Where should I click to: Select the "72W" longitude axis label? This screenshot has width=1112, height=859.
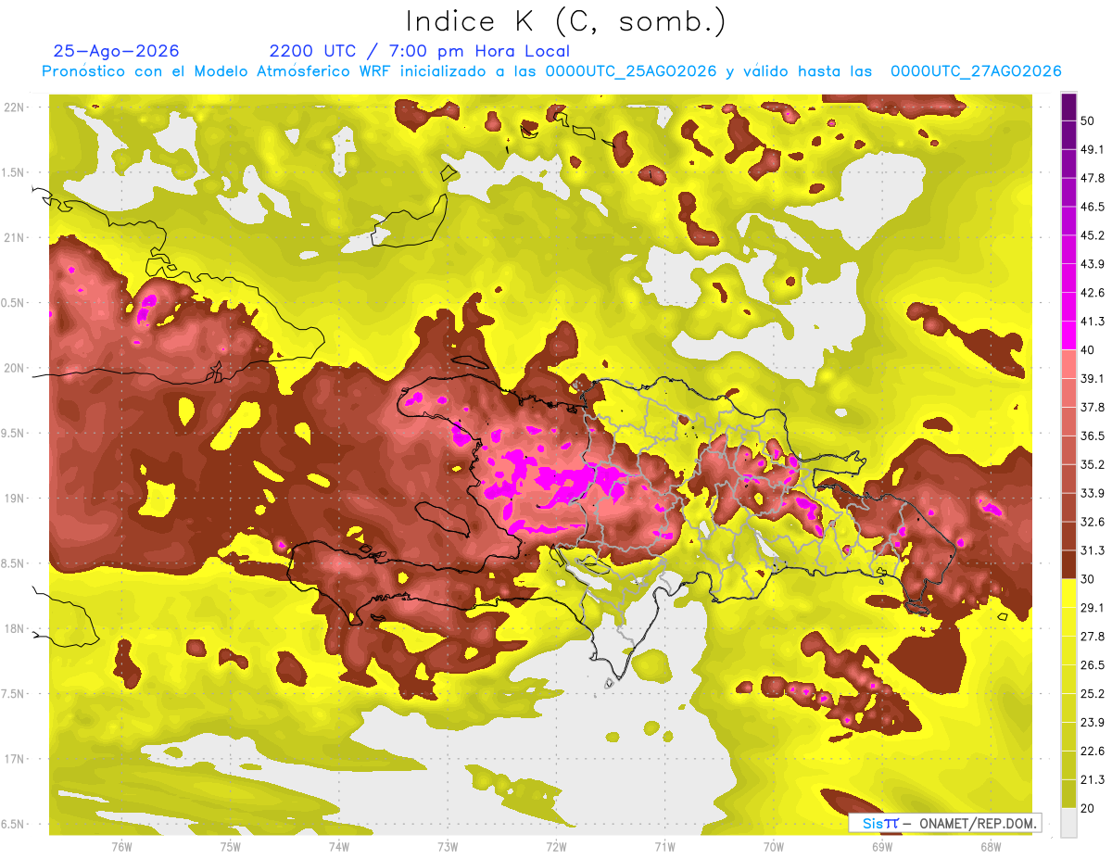click(556, 847)
